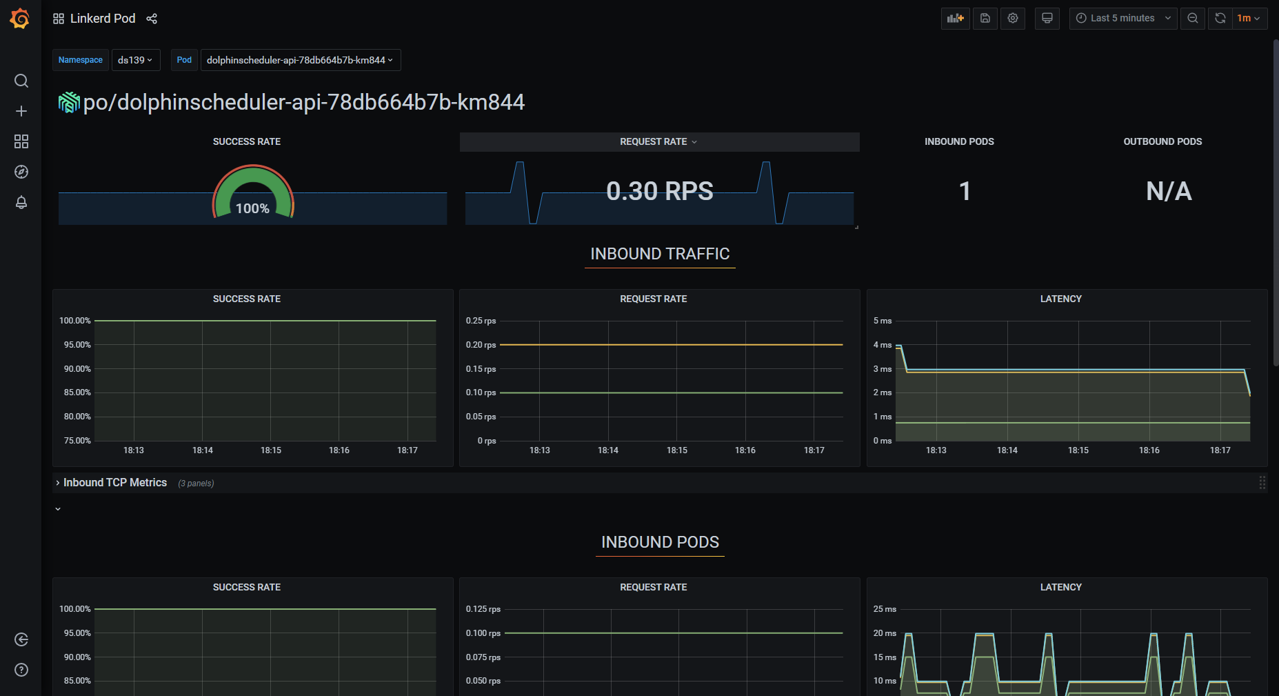Click the Add panel icon
Screen dimensions: 1279x696
click(955, 19)
